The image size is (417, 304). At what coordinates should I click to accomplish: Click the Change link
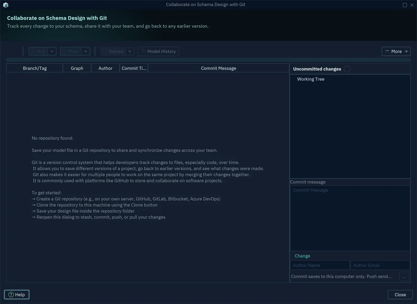coord(302,256)
